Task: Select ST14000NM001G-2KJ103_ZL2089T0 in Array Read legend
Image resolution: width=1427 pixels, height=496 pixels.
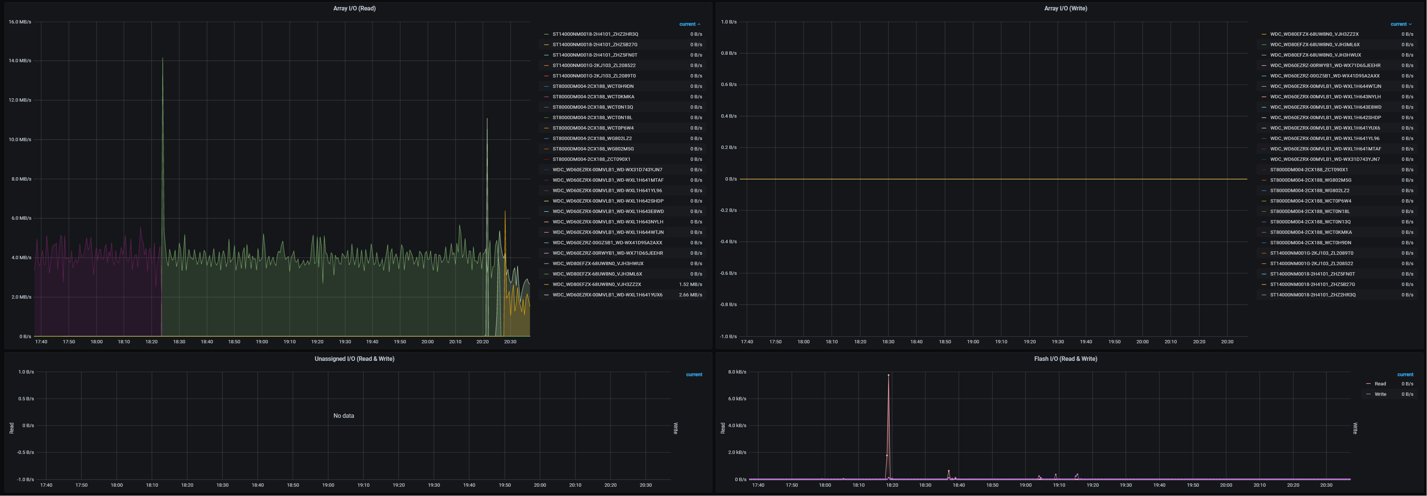Action: 594,76
